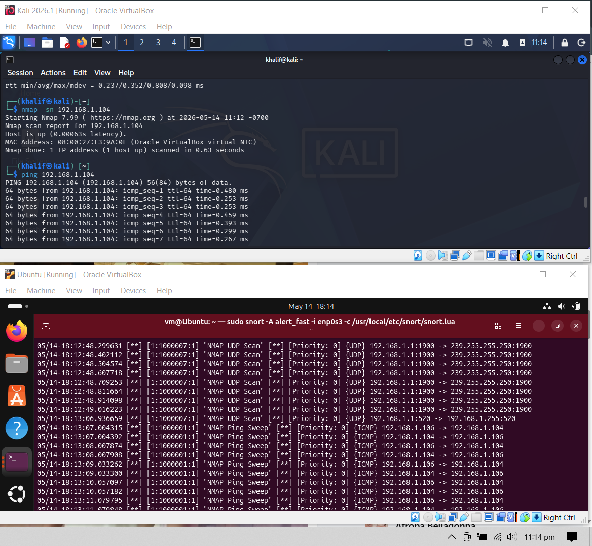Click the terminal icon in Kali terminal title bar
Viewport: 592px width, 546px height.
coord(10,60)
